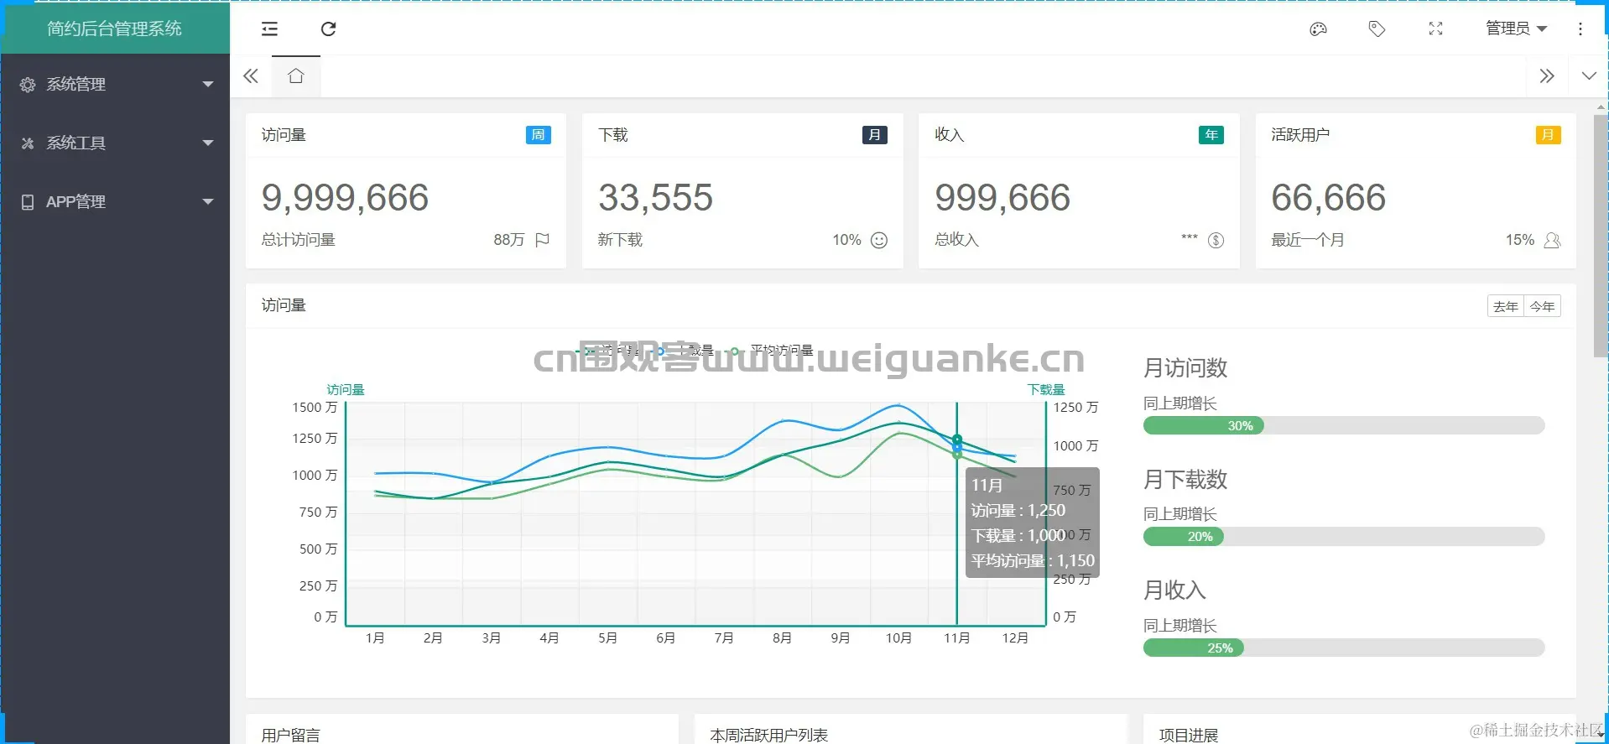This screenshot has width=1609, height=744.
Task: Click the 月收入 25% progress bar
Action: tap(1343, 648)
